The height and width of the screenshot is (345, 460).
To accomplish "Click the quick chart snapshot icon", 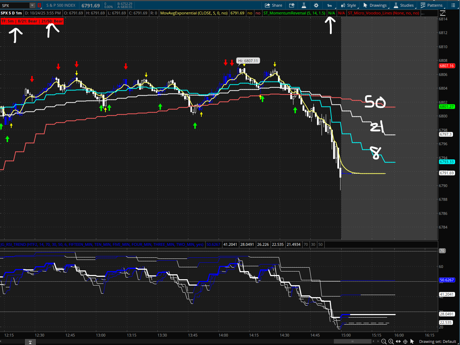I will (x=291, y=5).
